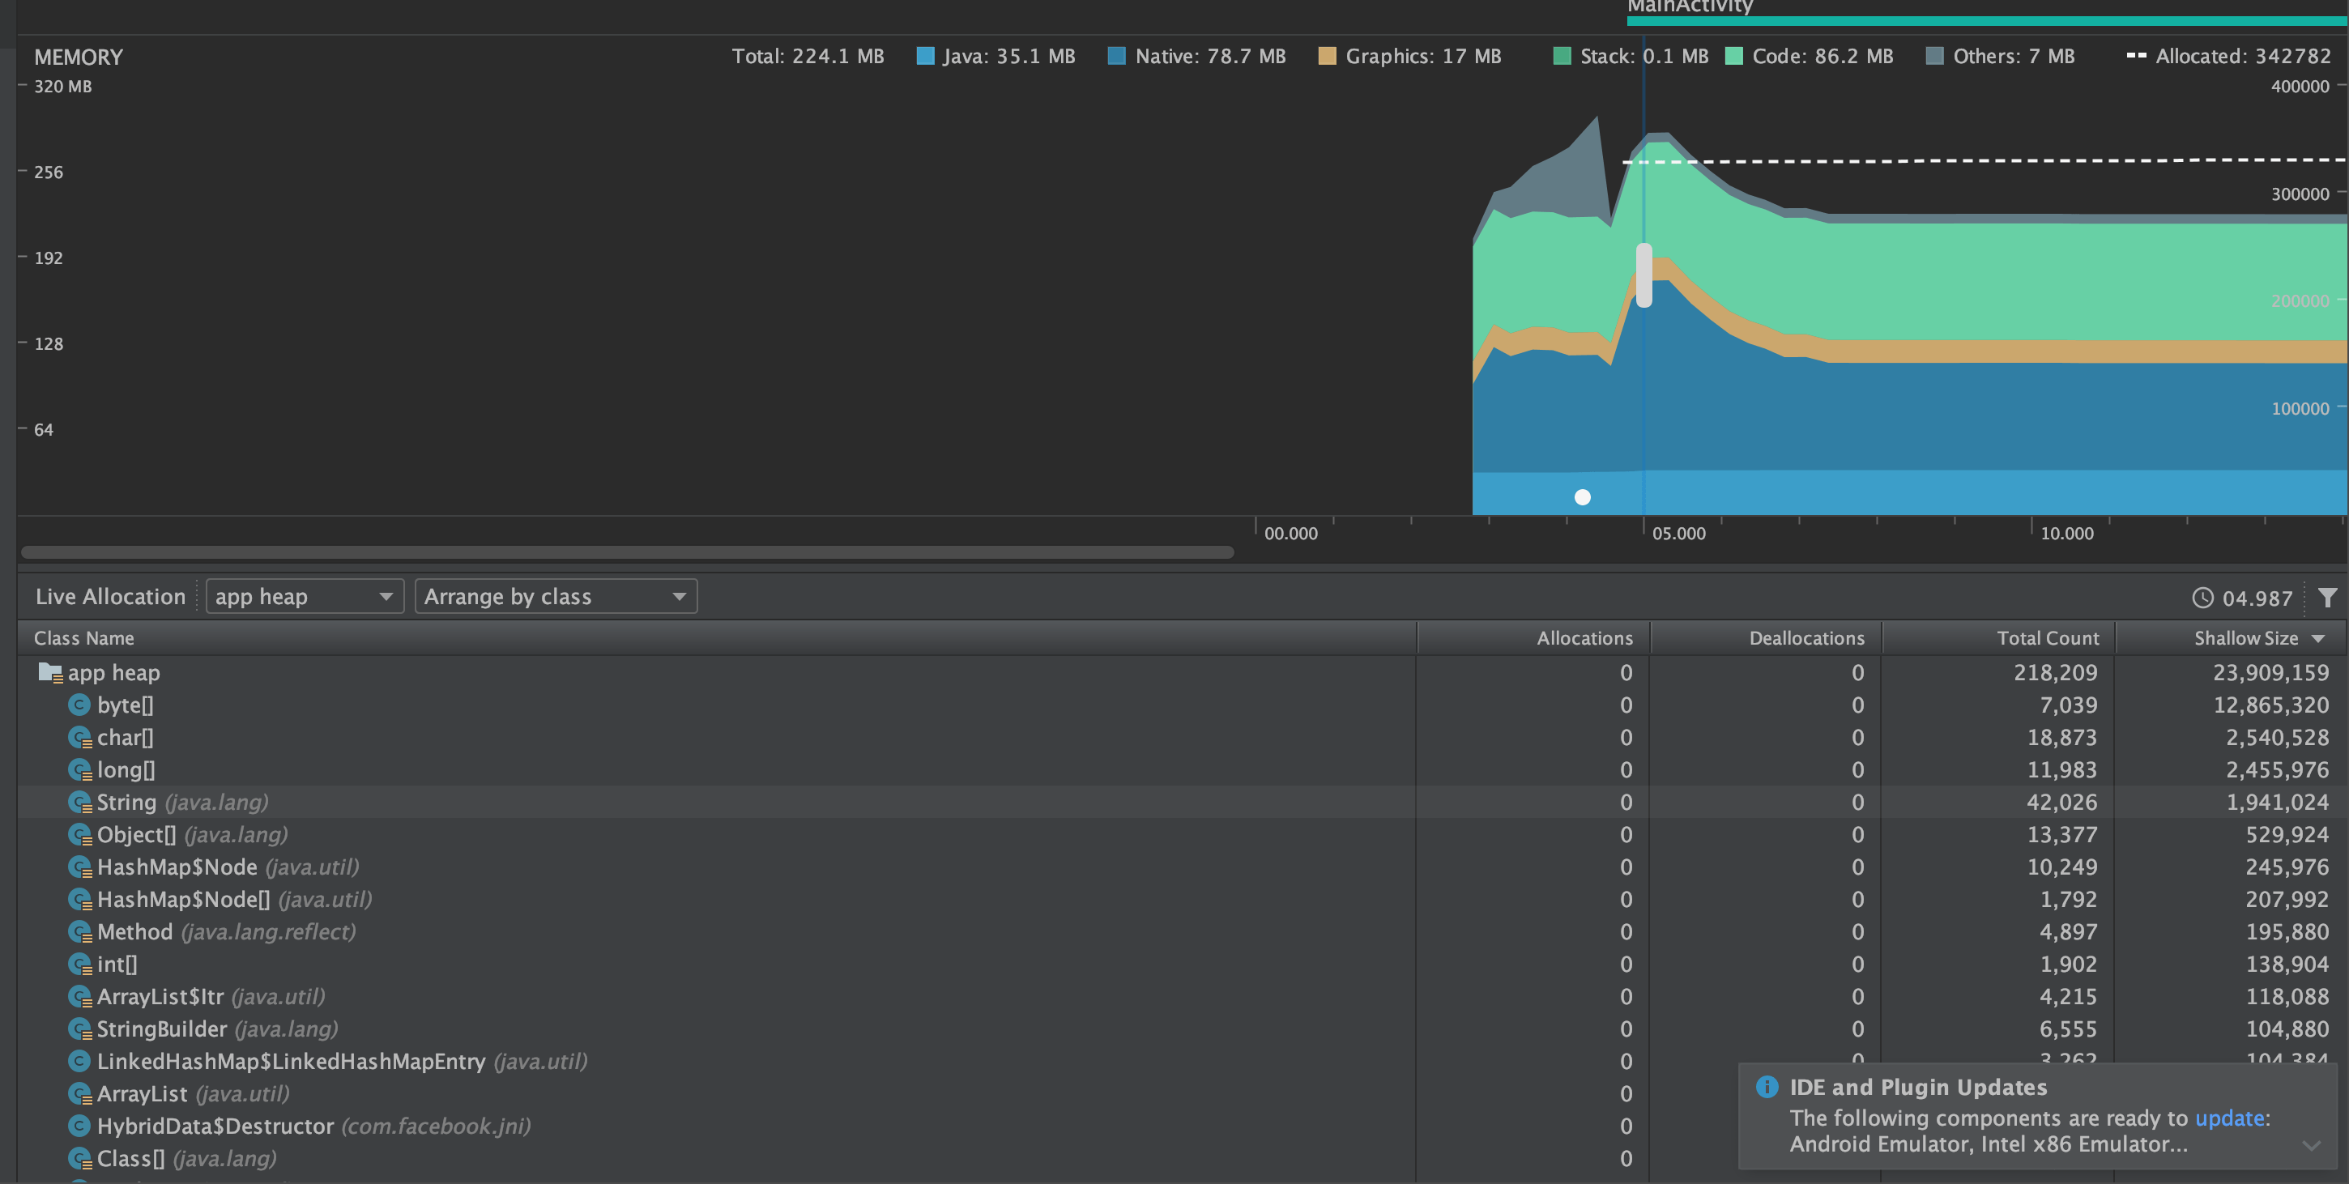Image resolution: width=2349 pixels, height=1184 pixels.
Task: Click the Allocated: 342782 legend entry
Action: click(2228, 56)
